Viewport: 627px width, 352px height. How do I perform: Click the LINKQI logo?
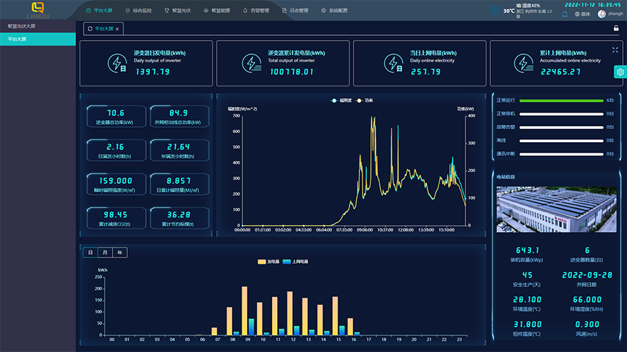point(37,10)
